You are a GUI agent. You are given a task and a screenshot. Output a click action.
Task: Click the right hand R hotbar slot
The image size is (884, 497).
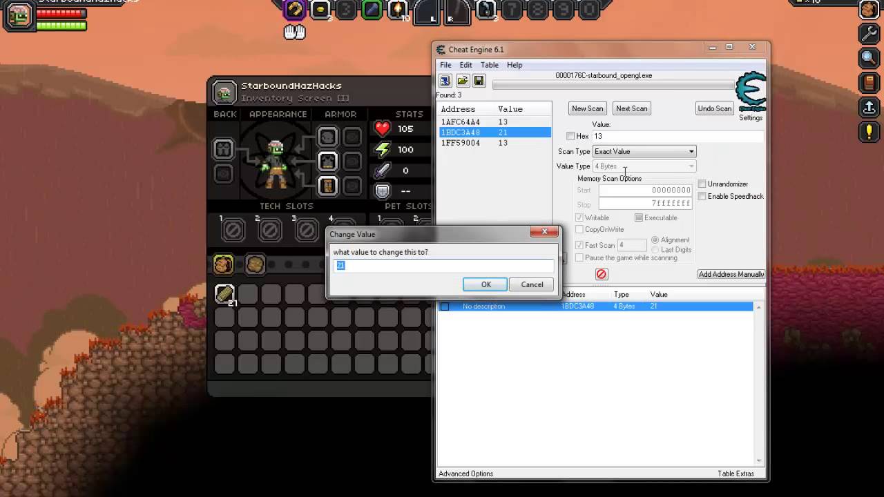click(457, 12)
